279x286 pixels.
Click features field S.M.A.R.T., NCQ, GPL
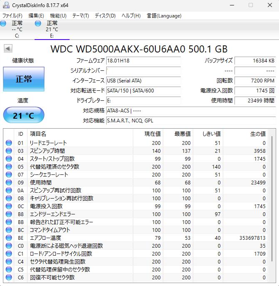point(191,121)
